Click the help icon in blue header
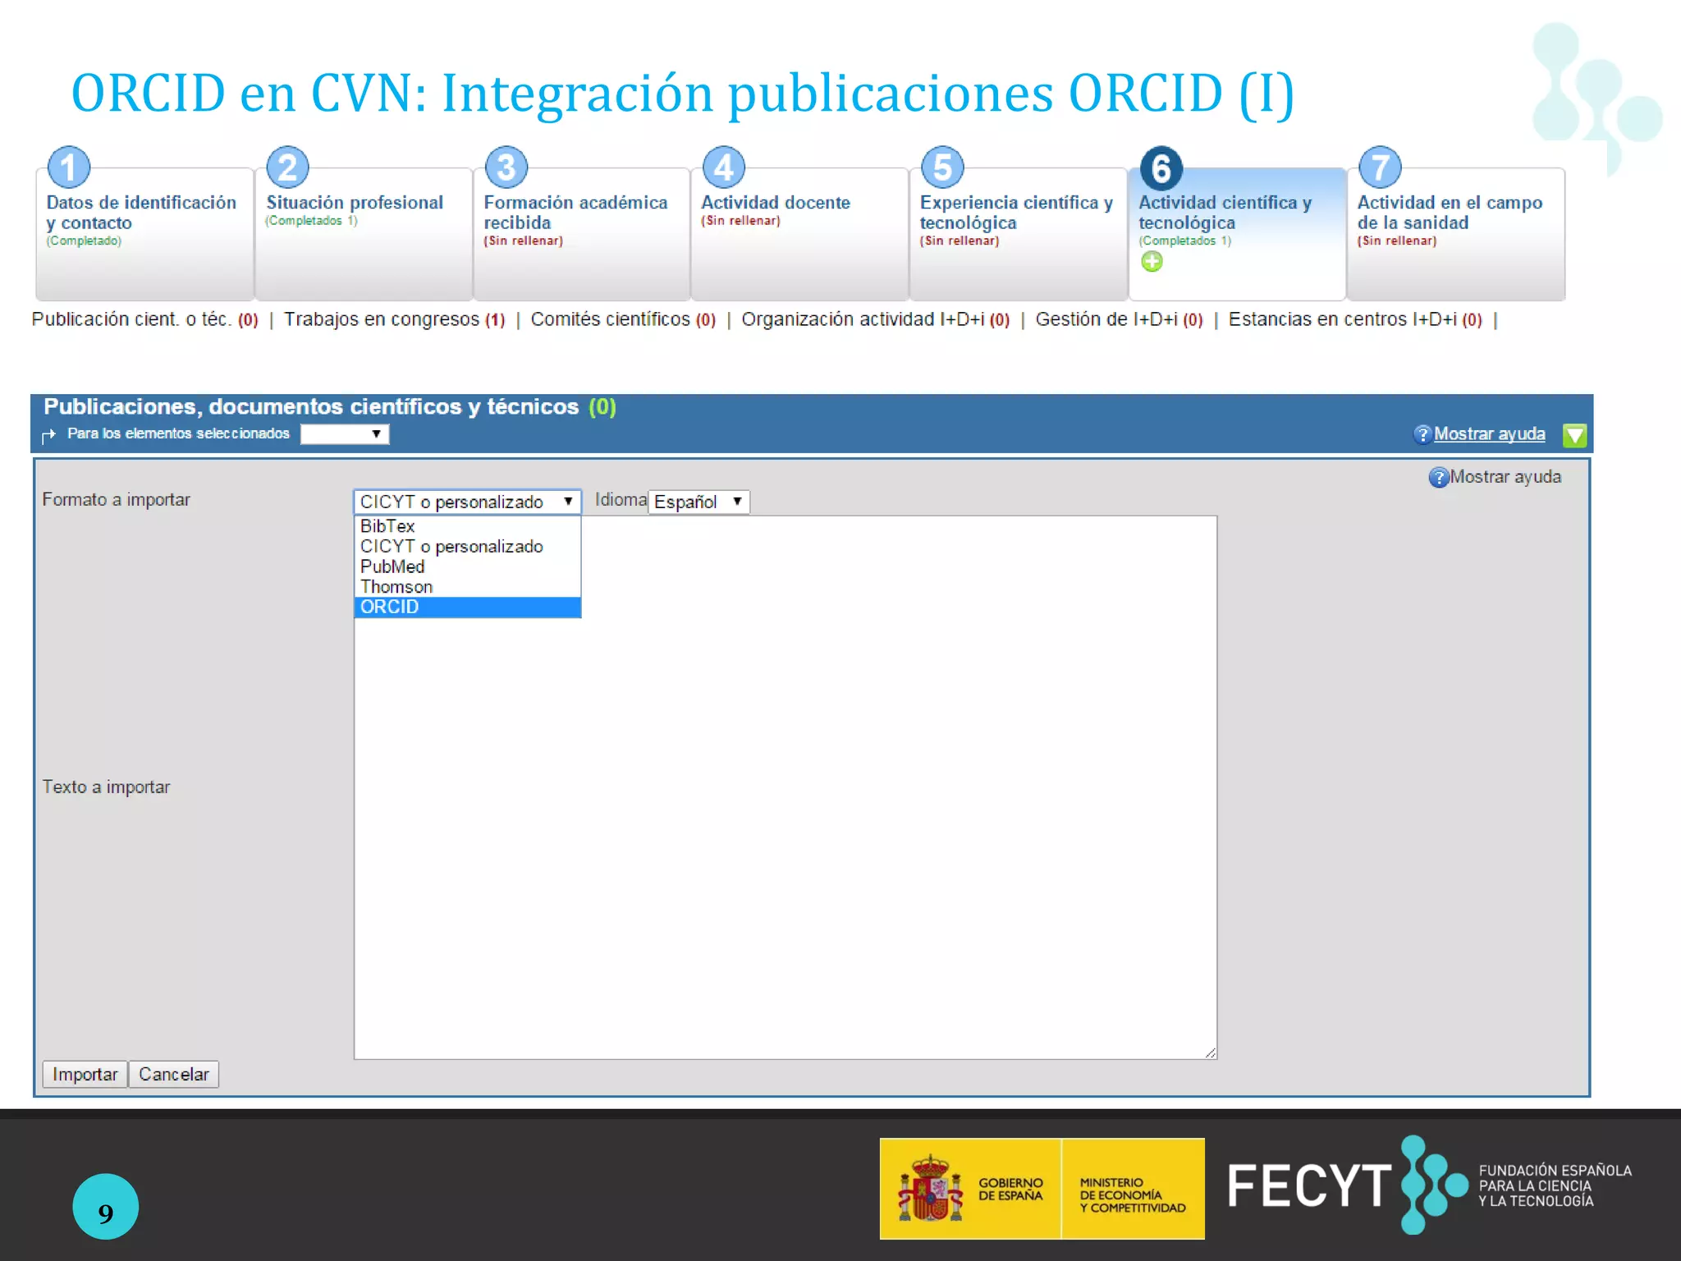The image size is (1681, 1261). pos(1422,434)
